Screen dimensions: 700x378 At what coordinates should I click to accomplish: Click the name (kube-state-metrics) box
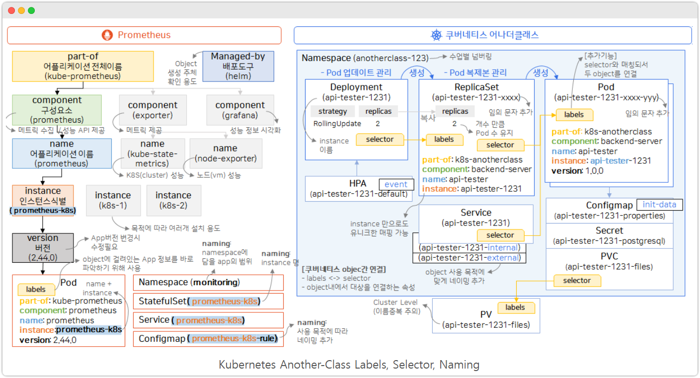153,153
